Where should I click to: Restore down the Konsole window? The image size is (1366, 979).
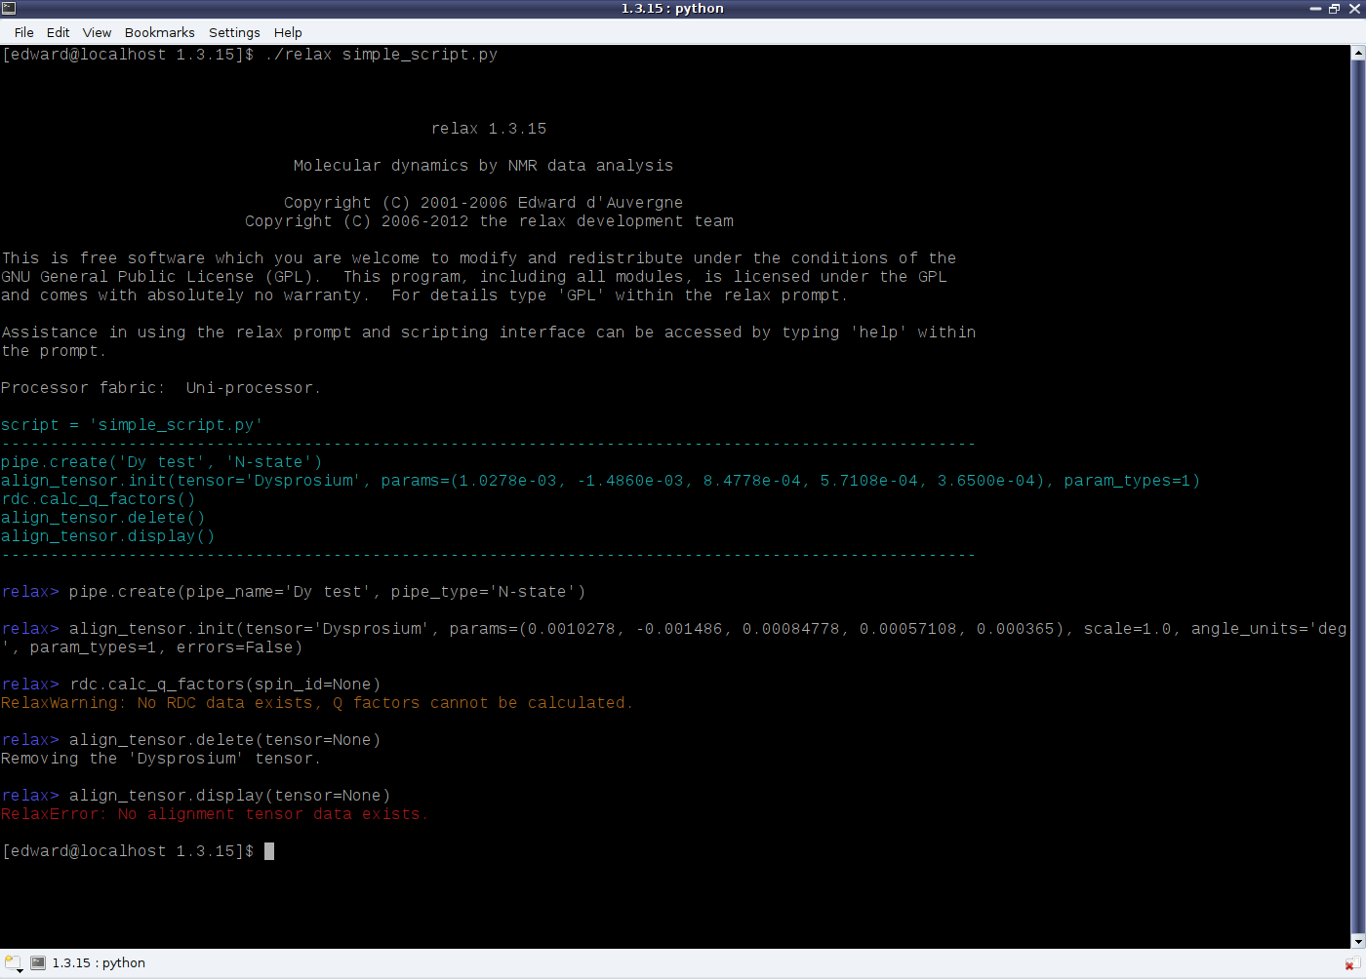click(1334, 9)
